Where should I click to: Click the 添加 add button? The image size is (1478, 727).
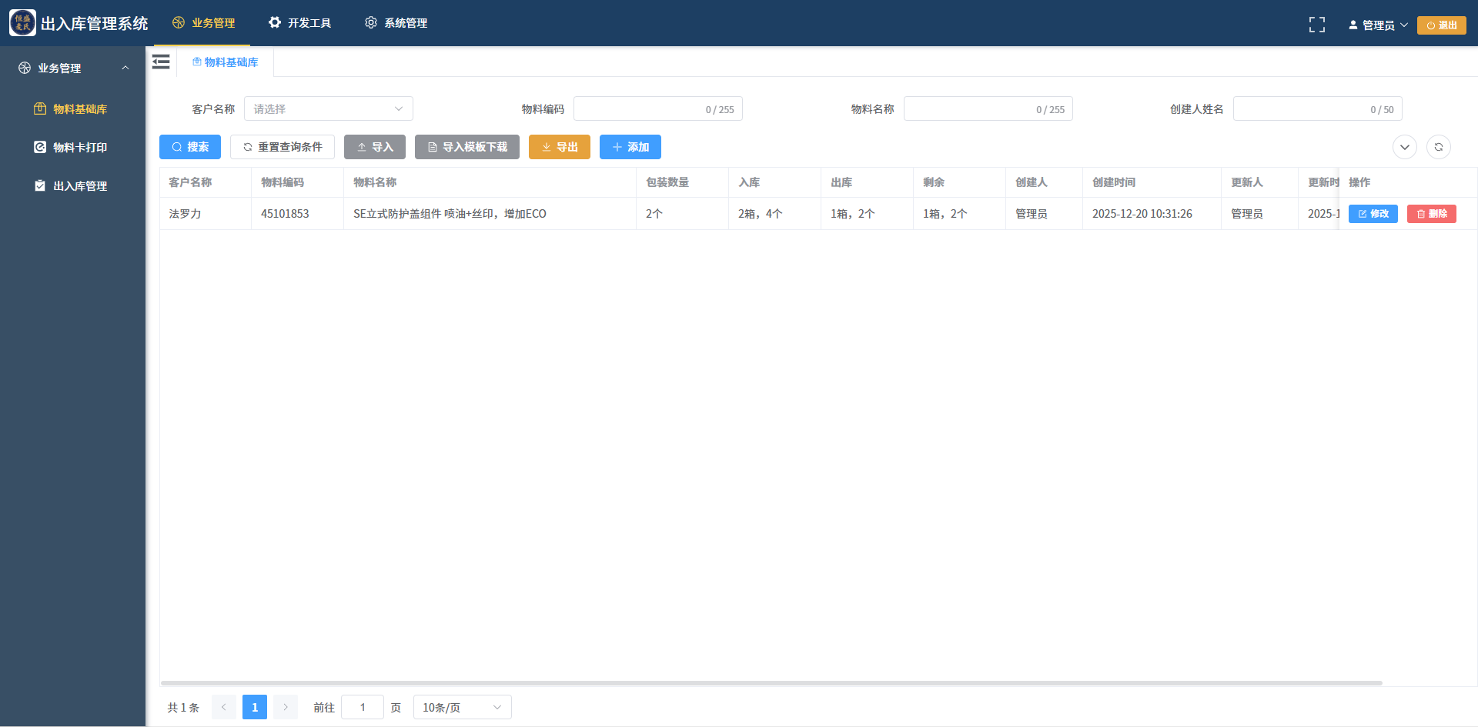[x=630, y=147]
